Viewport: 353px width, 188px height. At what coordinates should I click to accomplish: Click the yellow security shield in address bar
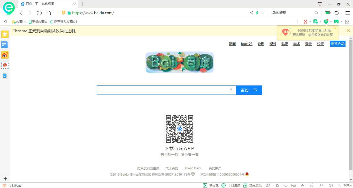click(x=64, y=13)
